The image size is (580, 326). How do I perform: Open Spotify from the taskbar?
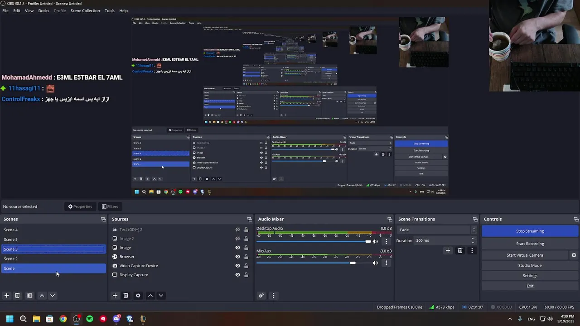pos(90,319)
